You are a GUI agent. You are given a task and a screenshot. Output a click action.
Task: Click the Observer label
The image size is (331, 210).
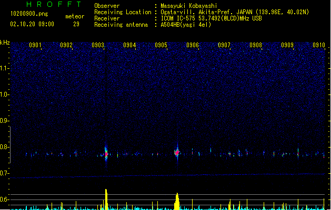(107, 6)
